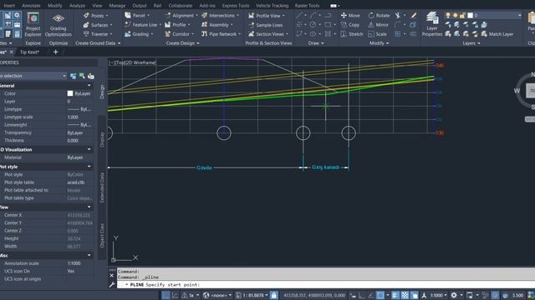The height and width of the screenshot is (300, 535).
Task: Open the Annotate ribbon tab
Action: 31,6
